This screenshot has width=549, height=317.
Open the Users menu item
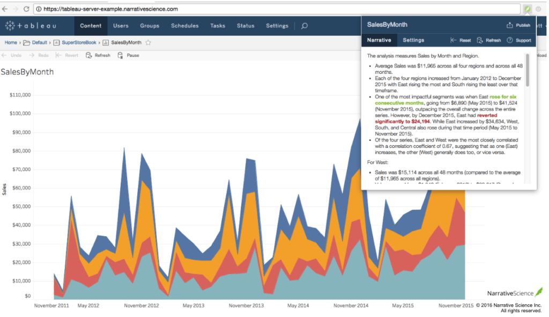tap(121, 26)
